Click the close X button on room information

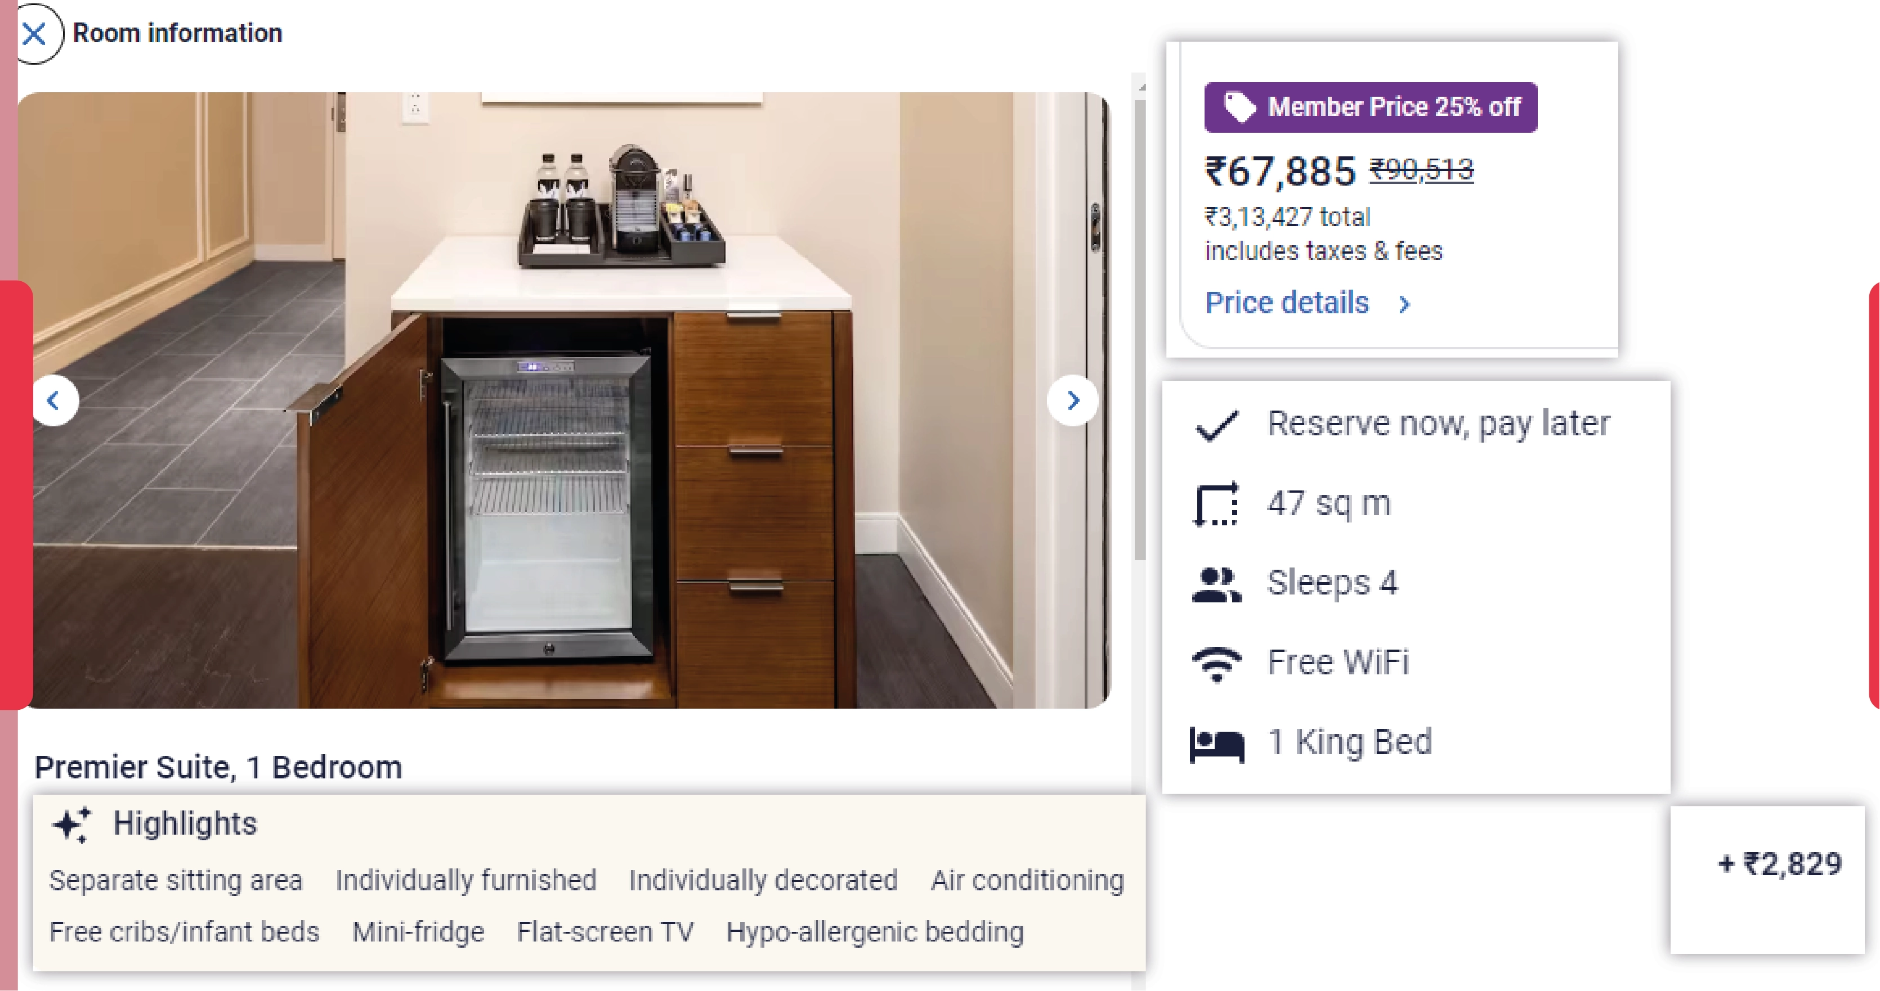pyautogui.click(x=36, y=34)
